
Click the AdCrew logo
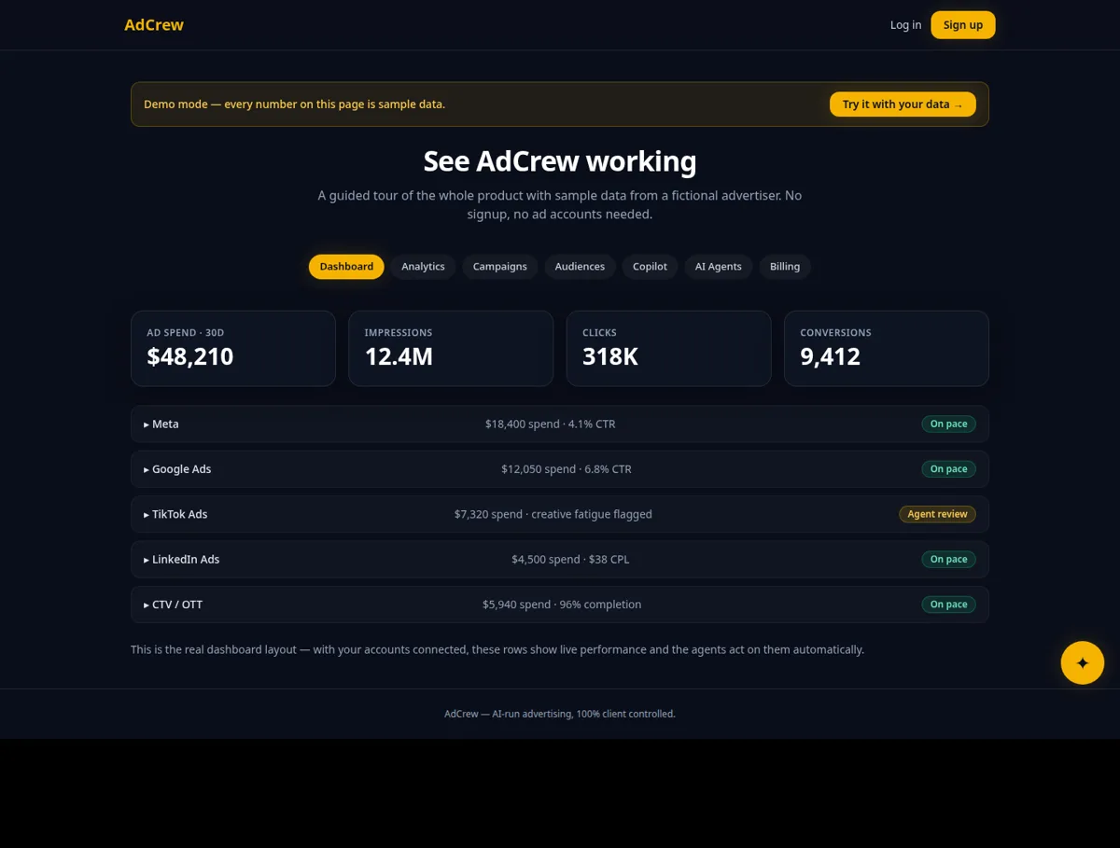coord(154,25)
